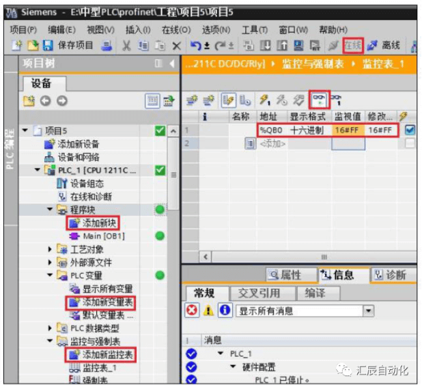Viewport: 422px width, 389px height.
Task: Open the 项目(P) menu
Action: 23,29
